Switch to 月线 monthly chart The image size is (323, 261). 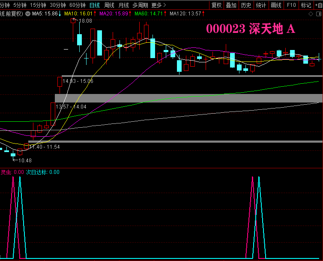pos(124,5)
